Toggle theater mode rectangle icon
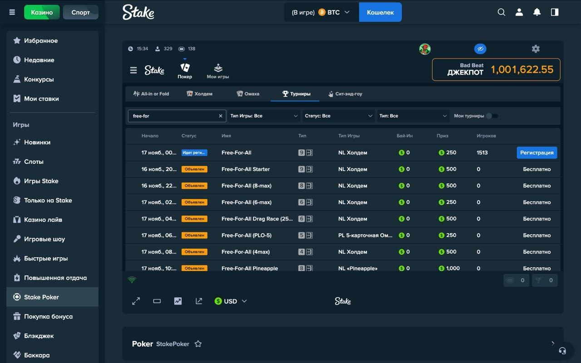 157,301
